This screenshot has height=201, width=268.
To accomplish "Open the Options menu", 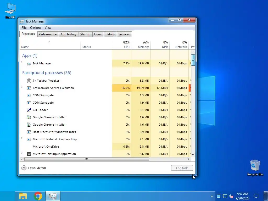I will tap(36, 28).
